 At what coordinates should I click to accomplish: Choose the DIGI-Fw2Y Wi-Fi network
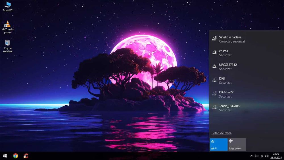(247, 94)
